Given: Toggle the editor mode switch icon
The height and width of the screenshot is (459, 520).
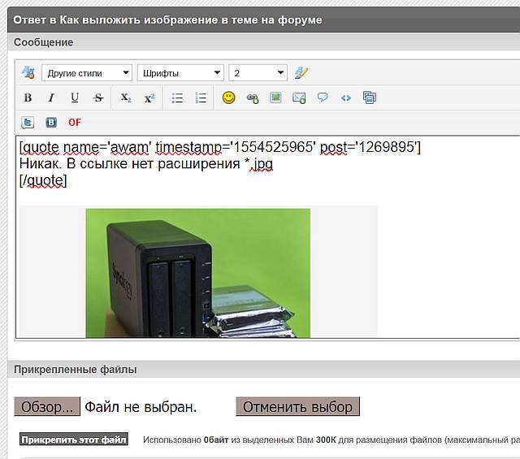Looking at the screenshot, I should [x=28, y=72].
